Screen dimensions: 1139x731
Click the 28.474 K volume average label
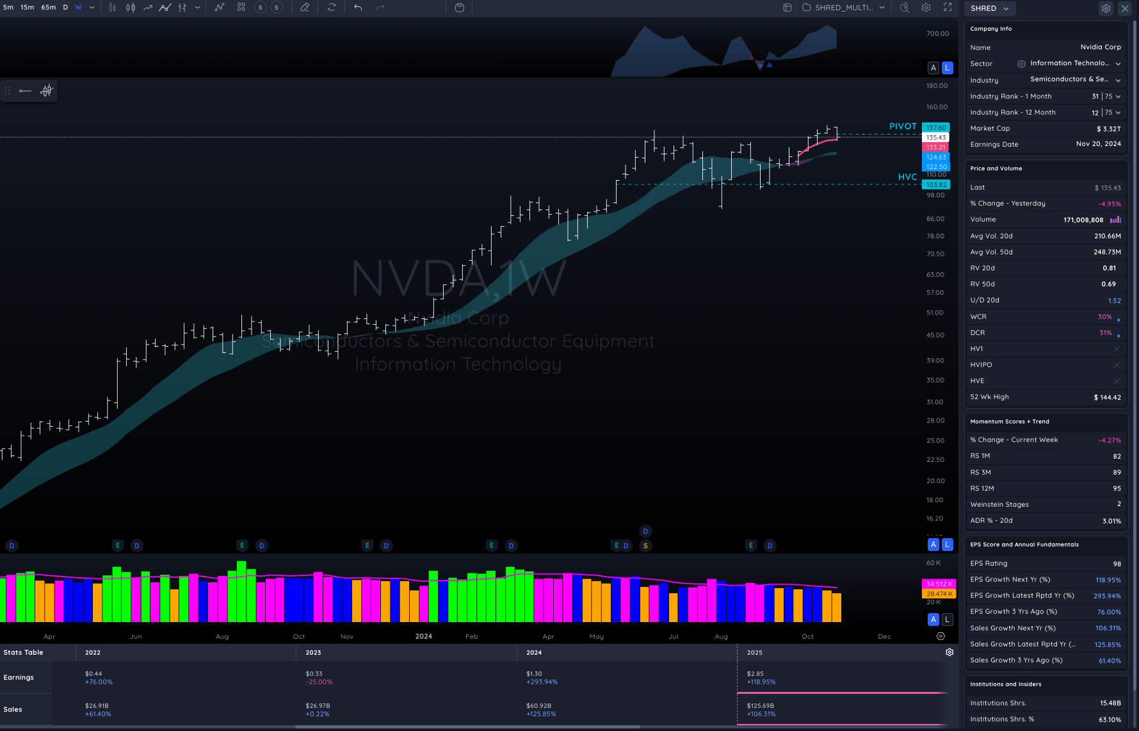tap(939, 594)
